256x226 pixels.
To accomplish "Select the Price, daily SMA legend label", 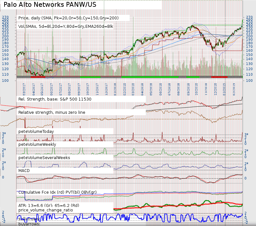I will pyautogui.click(x=69, y=18).
